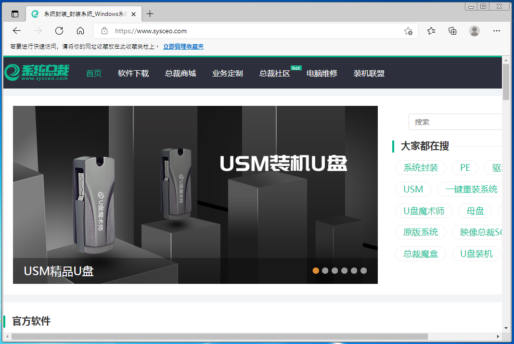Click the vertical scrollbar thumb
514x344 pixels.
[x=506, y=82]
